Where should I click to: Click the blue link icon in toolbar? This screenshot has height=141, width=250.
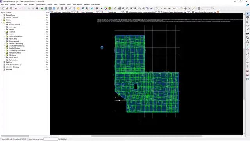pos(92,9)
